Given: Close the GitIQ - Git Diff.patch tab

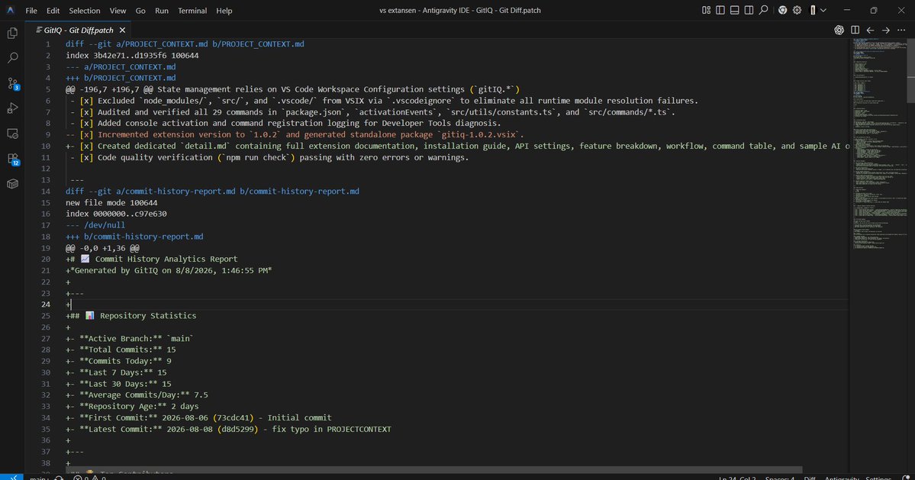Looking at the screenshot, I should 122,30.
